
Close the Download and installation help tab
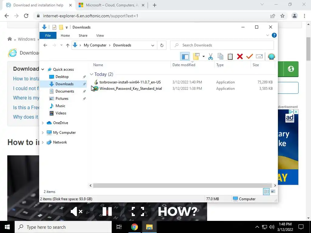click(x=70, y=5)
